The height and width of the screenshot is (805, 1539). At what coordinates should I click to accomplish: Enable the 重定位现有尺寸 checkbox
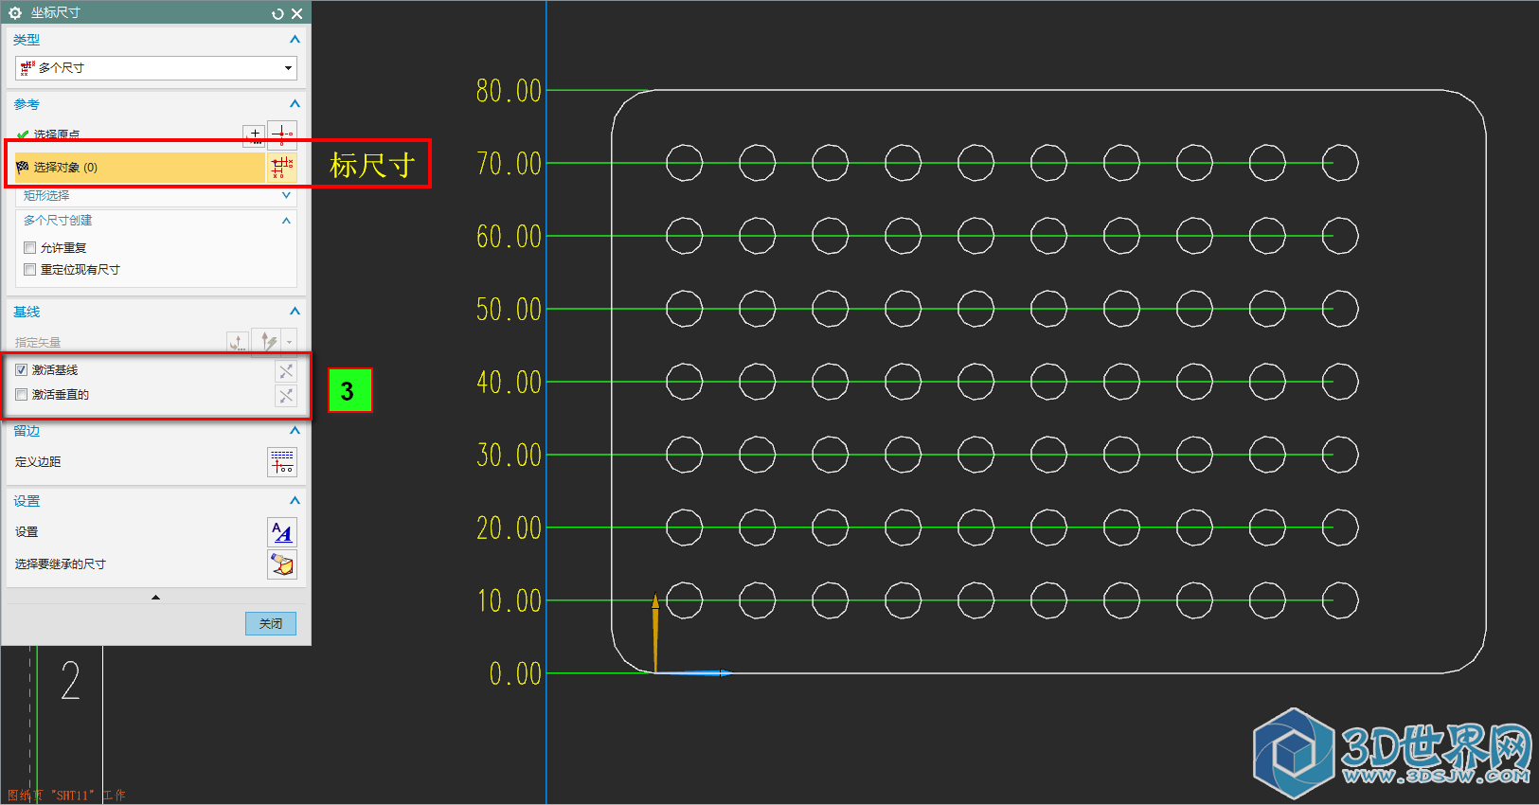click(x=30, y=270)
